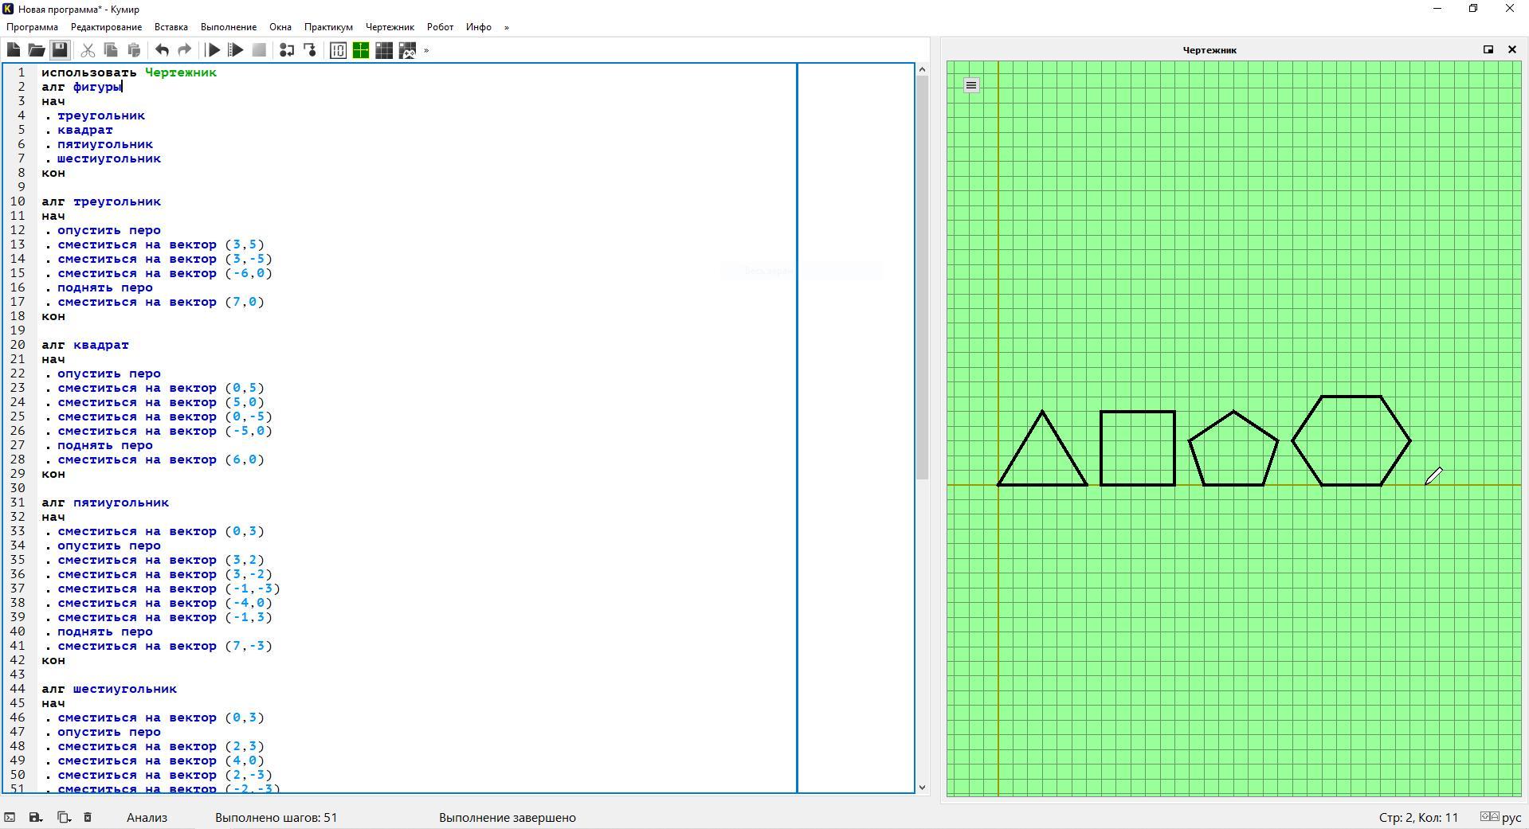
Task: Click the алг шестиугольник header line
Action: [x=109, y=689]
